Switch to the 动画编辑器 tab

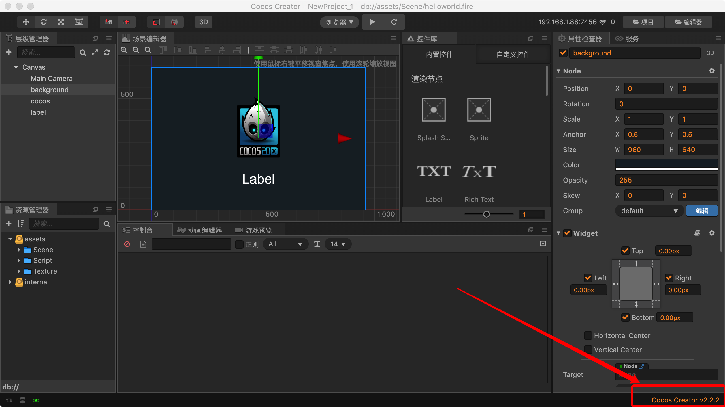[200, 230]
